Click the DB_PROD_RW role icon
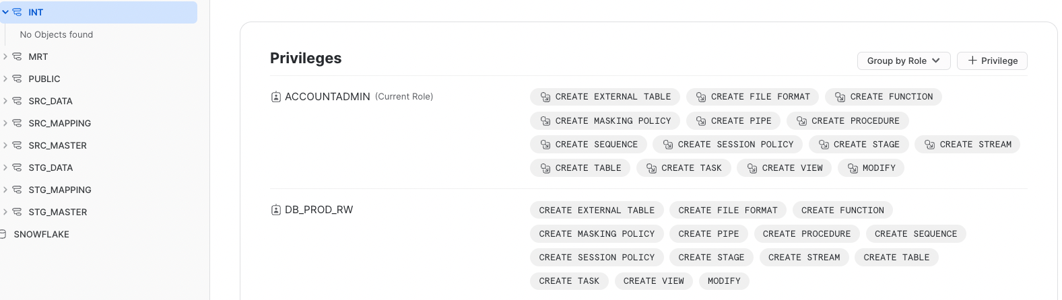The height and width of the screenshot is (300, 1062). point(276,210)
